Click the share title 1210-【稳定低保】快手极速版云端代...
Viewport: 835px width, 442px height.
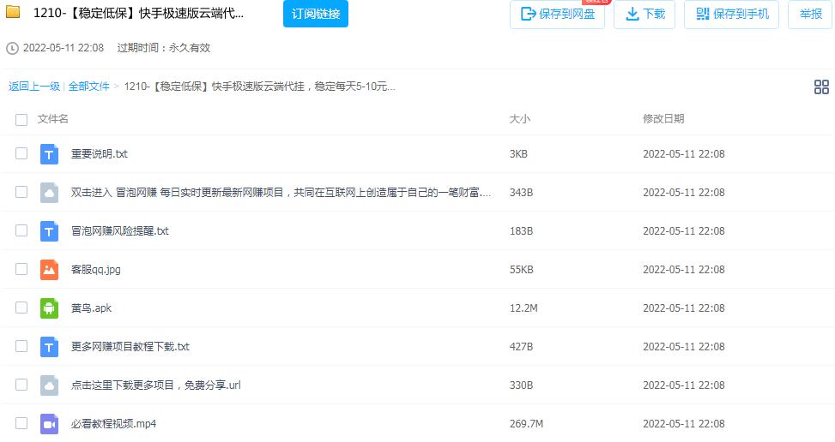[x=138, y=14]
